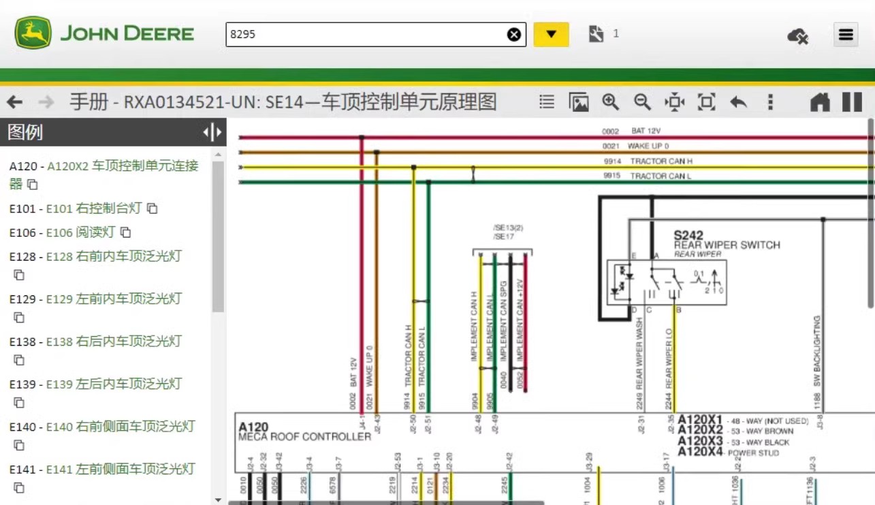Click the schematic vertical scrollbar
Viewport: 875px width, 505px height.
click(x=871, y=212)
